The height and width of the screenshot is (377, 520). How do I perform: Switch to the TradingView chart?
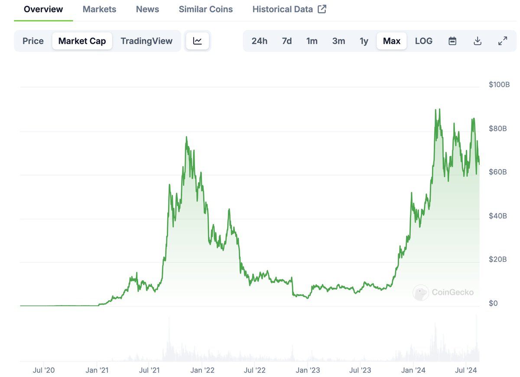[x=146, y=41]
